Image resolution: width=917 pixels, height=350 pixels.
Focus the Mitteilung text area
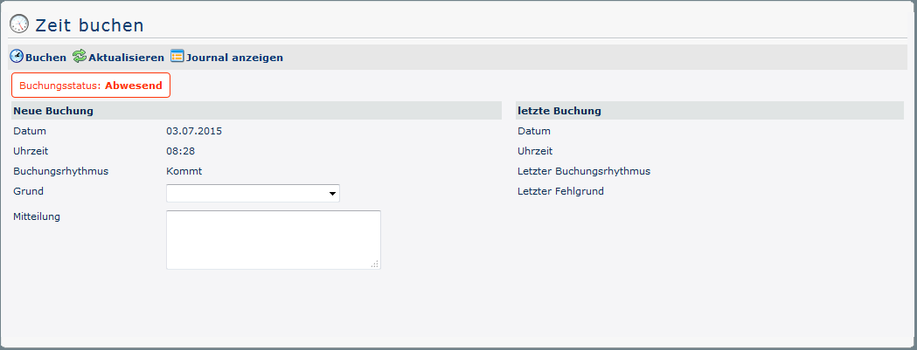(273, 239)
